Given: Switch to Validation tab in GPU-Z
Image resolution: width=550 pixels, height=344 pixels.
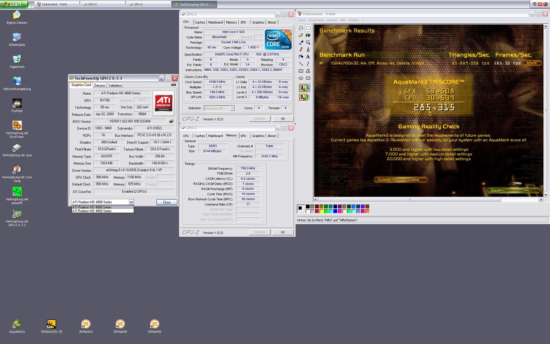Looking at the screenshot, I should [115, 85].
